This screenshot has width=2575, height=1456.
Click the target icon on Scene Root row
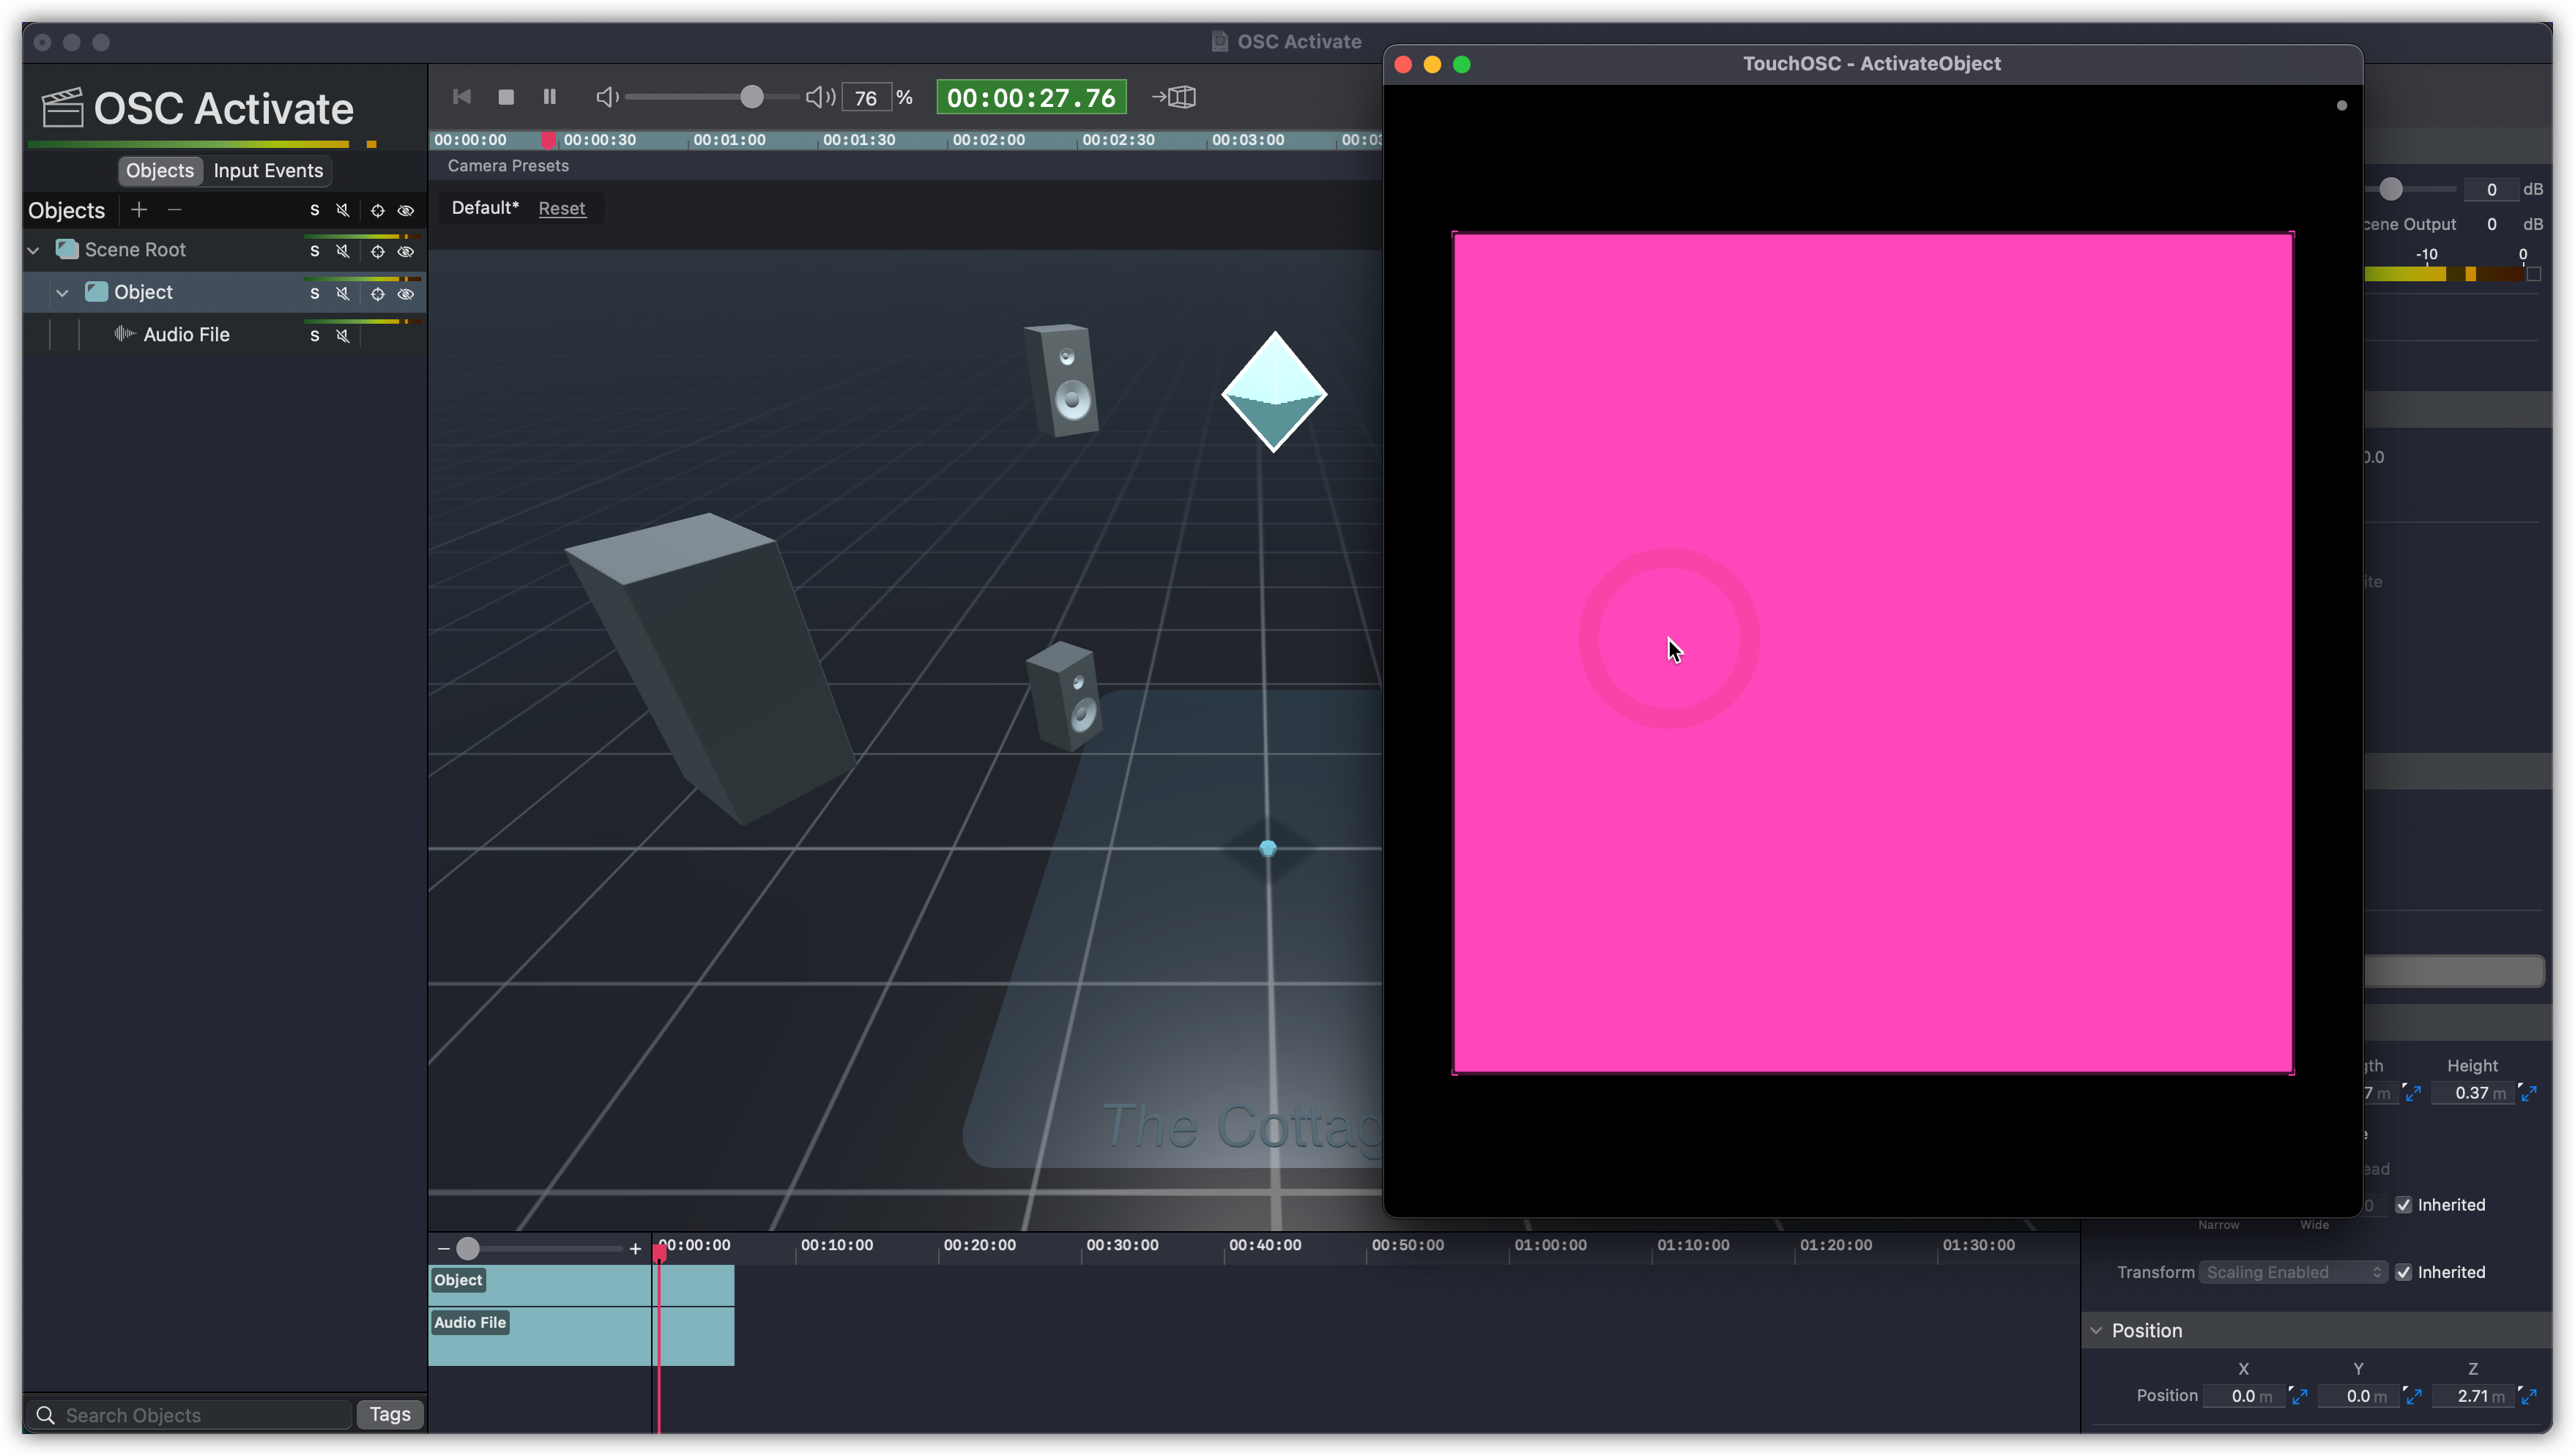377,251
